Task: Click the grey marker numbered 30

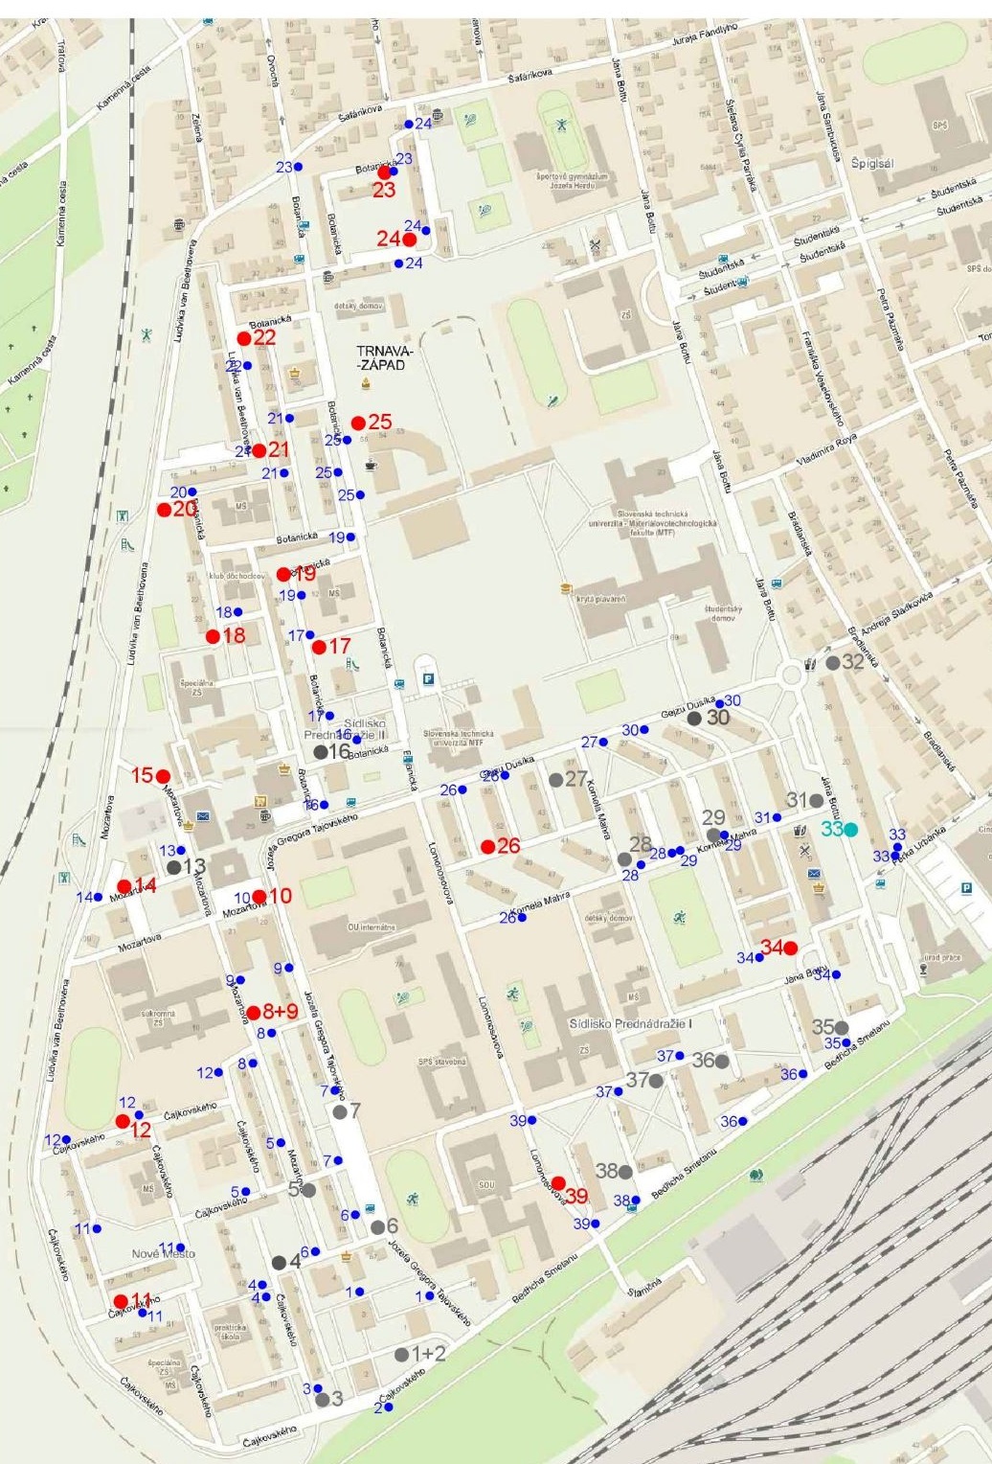Action: (x=694, y=718)
